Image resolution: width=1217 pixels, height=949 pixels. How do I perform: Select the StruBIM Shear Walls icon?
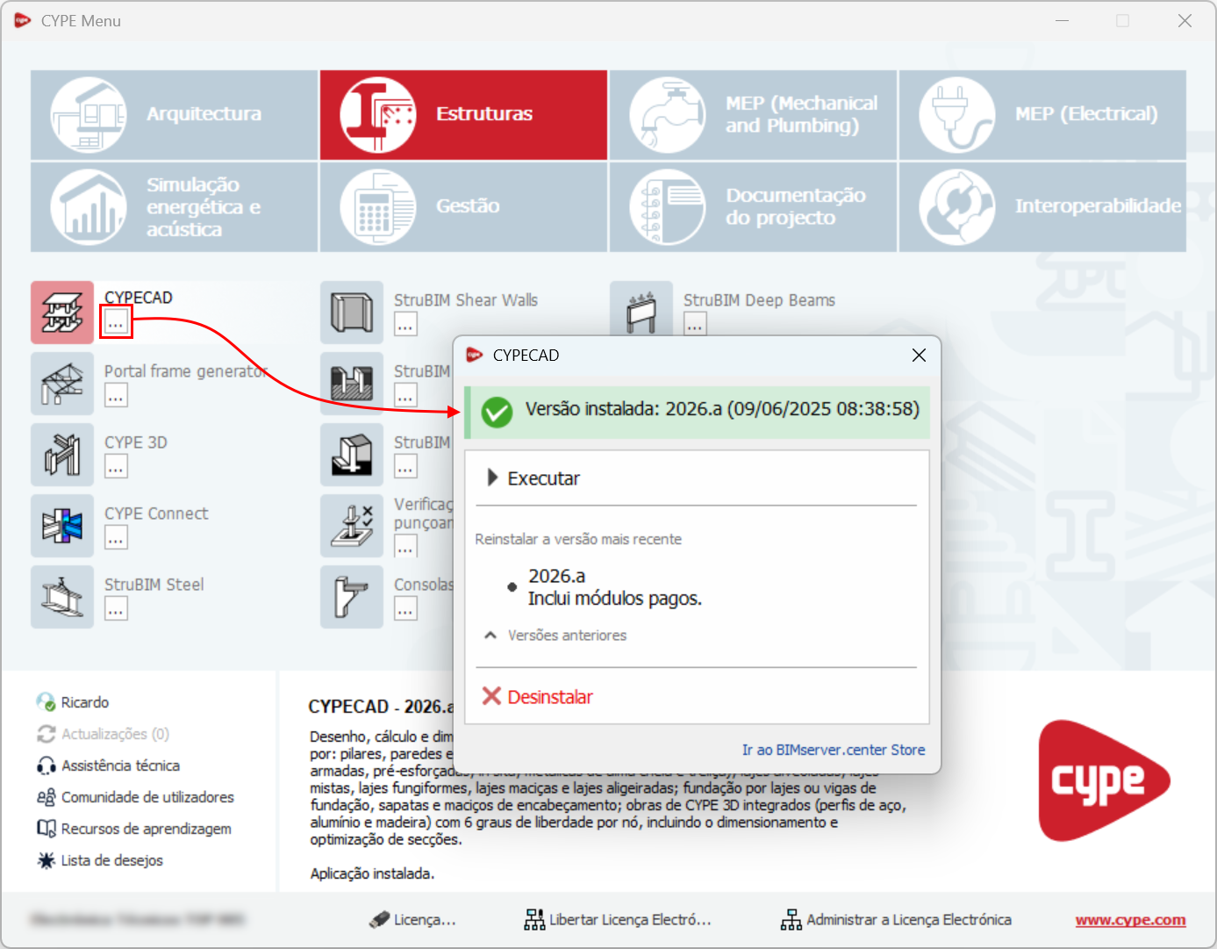coord(352,313)
